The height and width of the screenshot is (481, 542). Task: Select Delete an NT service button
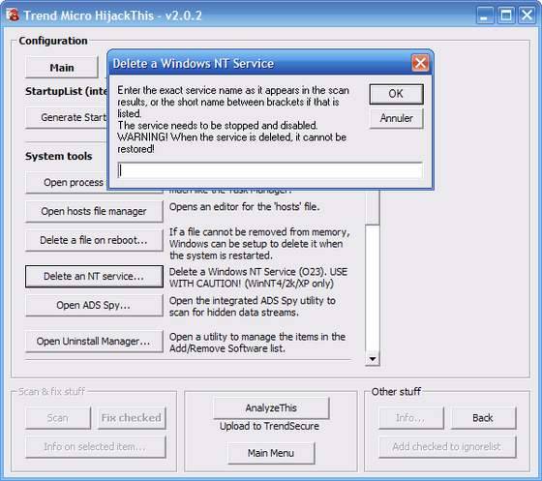pyautogui.click(x=94, y=277)
